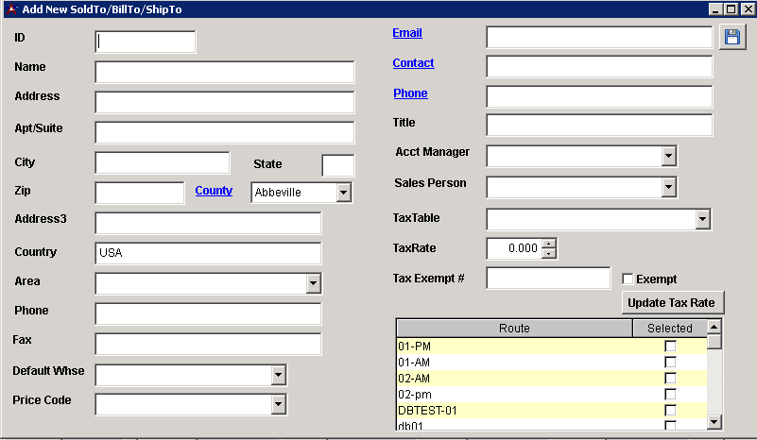Expand the Price Code dropdown
Viewport: 757px width, 440px height.
pos(278,404)
